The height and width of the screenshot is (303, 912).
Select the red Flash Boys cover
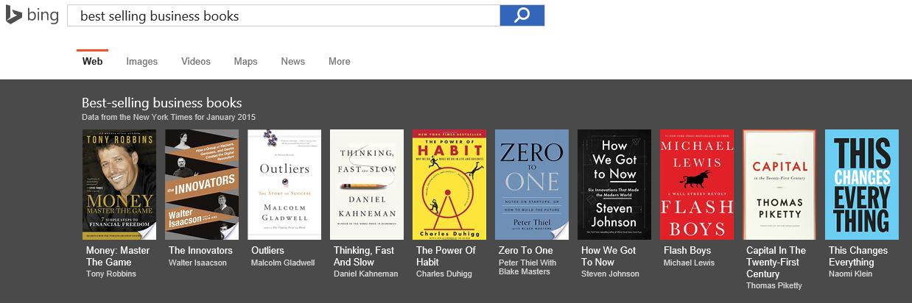pos(697,184)
